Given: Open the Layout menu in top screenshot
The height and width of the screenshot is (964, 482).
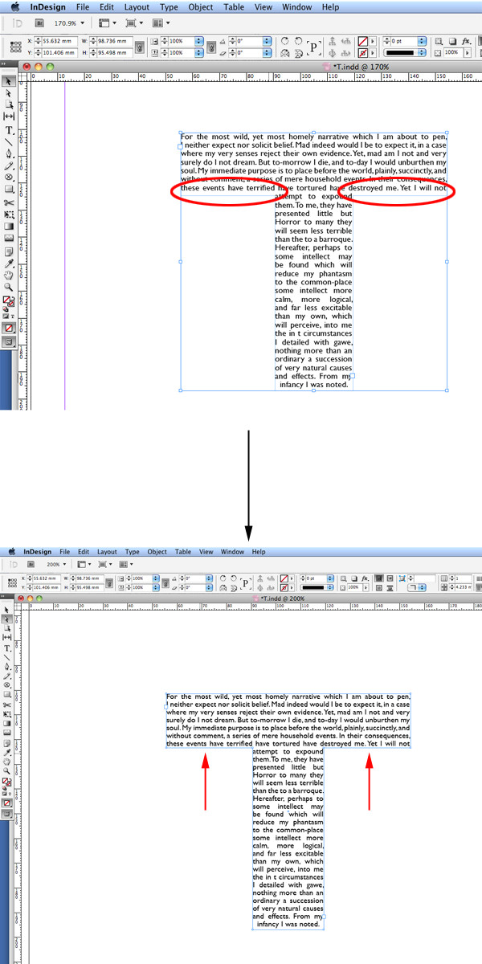Looking at the screenshot, I should tap(137, 7).
